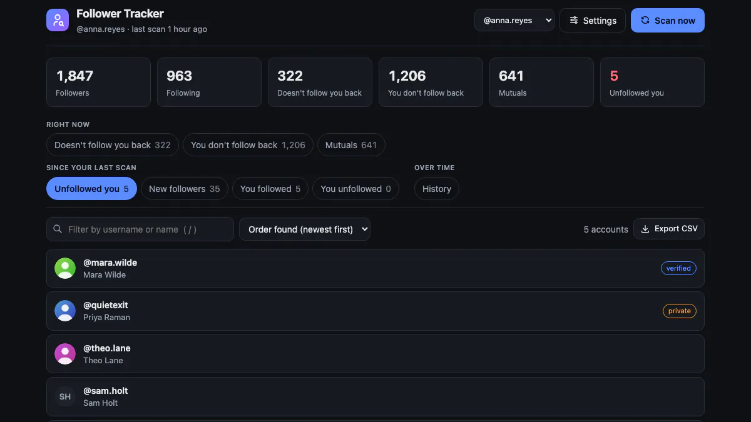The width and height of the screenshot is (751, 422).
Task: Click the @theo.lane username
Action: click(x=107, y=348)
